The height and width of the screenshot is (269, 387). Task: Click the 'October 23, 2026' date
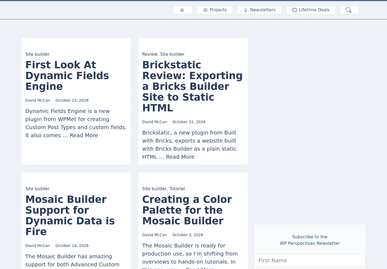pyautogui.click(x=72, y=100)
